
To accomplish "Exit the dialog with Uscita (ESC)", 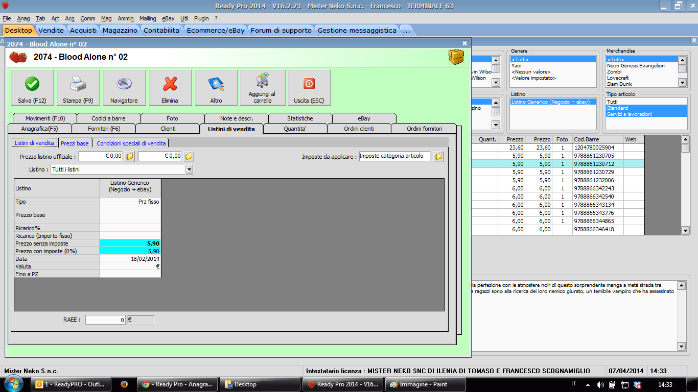I will 309,88.
